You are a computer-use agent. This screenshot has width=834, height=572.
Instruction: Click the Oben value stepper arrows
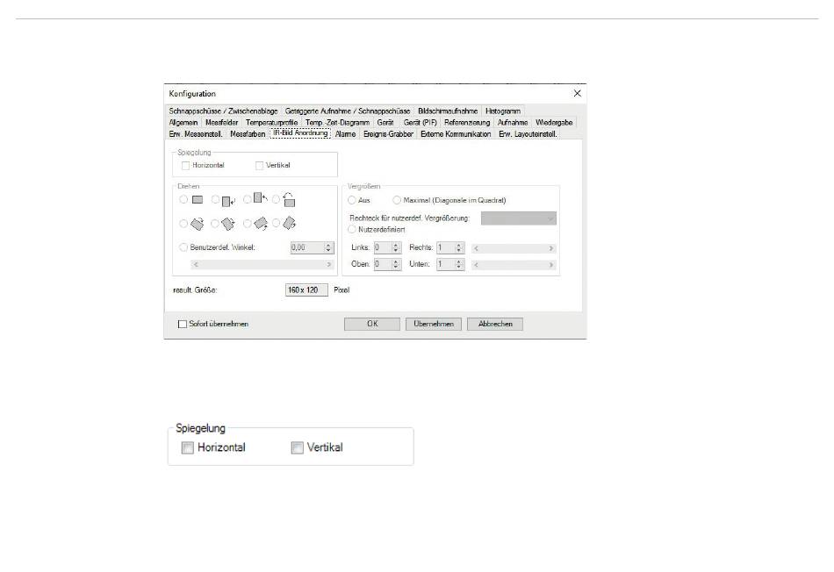tap(396, 264)
